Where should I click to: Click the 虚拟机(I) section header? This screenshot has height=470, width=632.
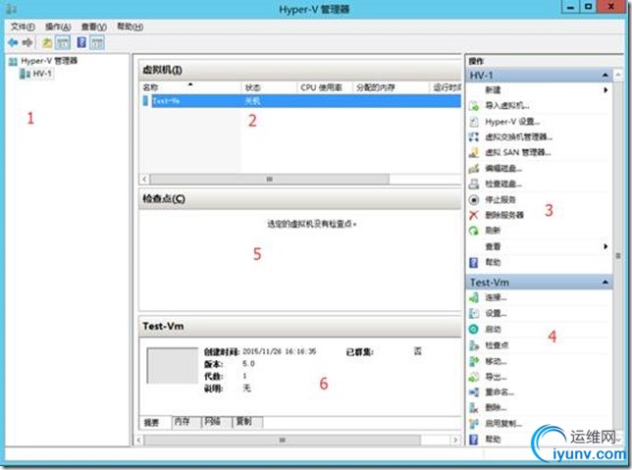point(300,70)
